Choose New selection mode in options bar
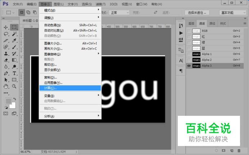Viewport: 249px width, 155px height. [x=22, y=12]
